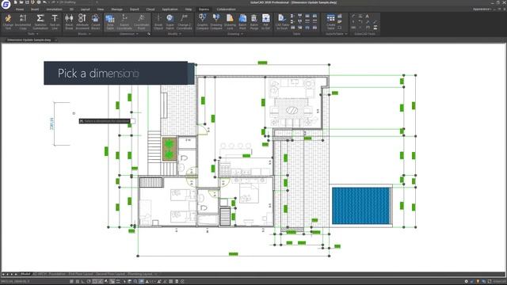Open the Pdf to Dxf converter
The image size is (507, 285).
[x=266, y=22]
